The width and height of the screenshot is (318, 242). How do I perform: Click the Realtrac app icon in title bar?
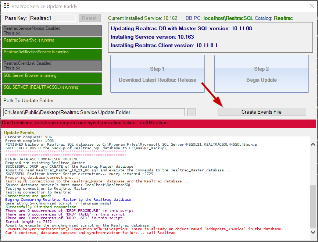click(x=7, y=6)
